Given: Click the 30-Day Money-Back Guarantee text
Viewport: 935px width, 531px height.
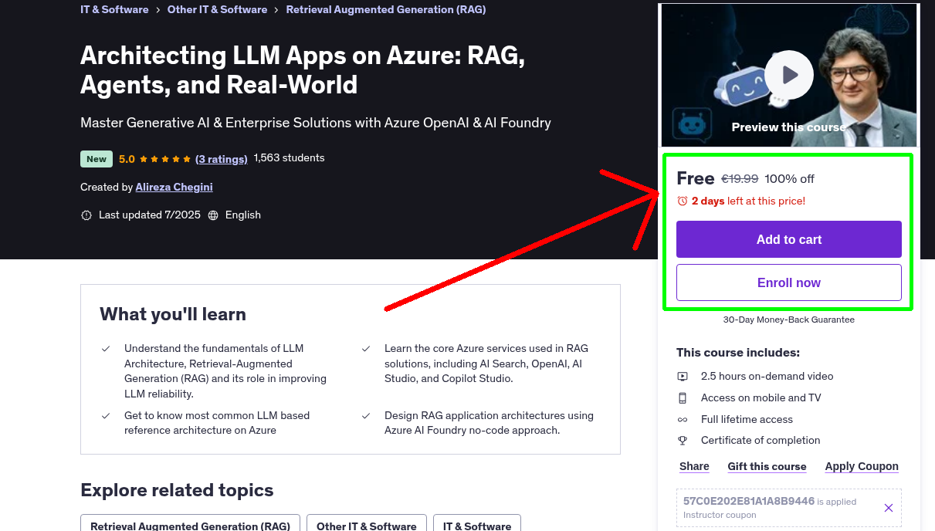Looking at the screenshot, I should 789,320.
